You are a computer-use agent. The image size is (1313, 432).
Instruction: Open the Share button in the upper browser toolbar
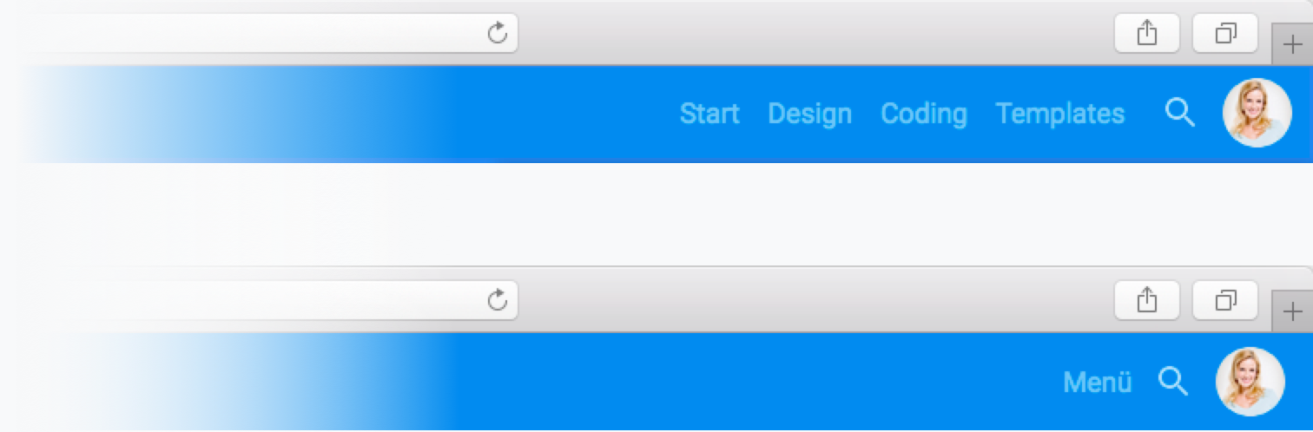click(x=1147, y=33)
